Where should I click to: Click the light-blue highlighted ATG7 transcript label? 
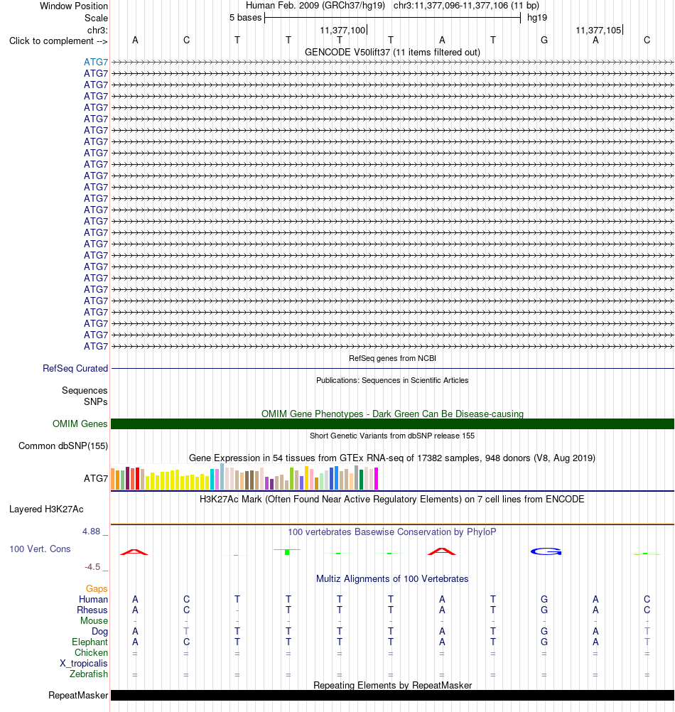tap(96, 62)
